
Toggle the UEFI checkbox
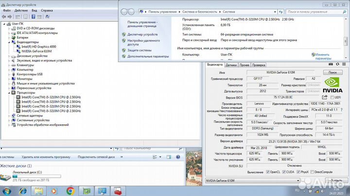click(332, 98)
